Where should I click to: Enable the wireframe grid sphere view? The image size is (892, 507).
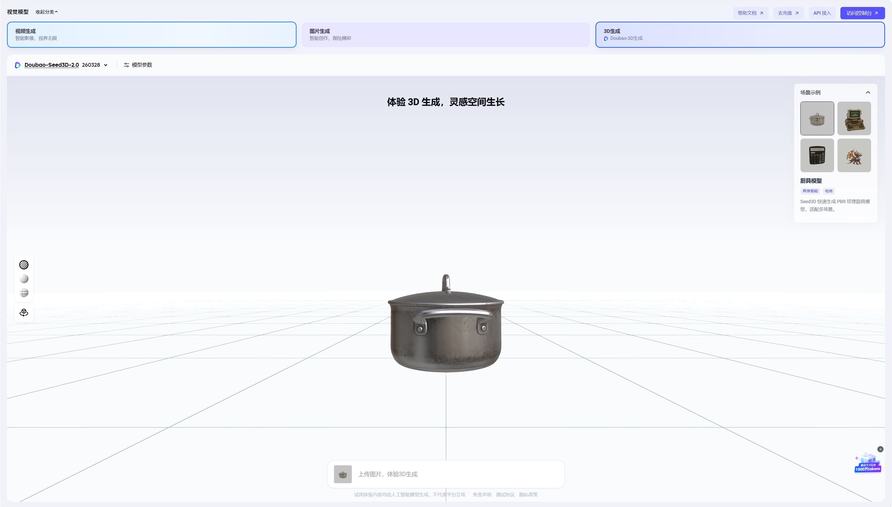click(24, 293)
